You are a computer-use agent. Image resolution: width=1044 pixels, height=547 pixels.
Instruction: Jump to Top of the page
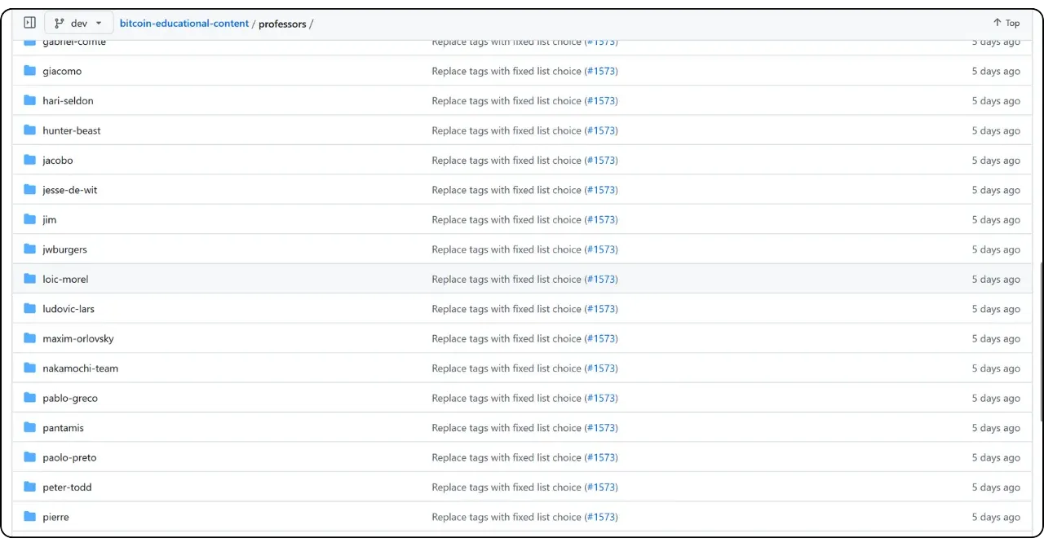[1006, 23]
